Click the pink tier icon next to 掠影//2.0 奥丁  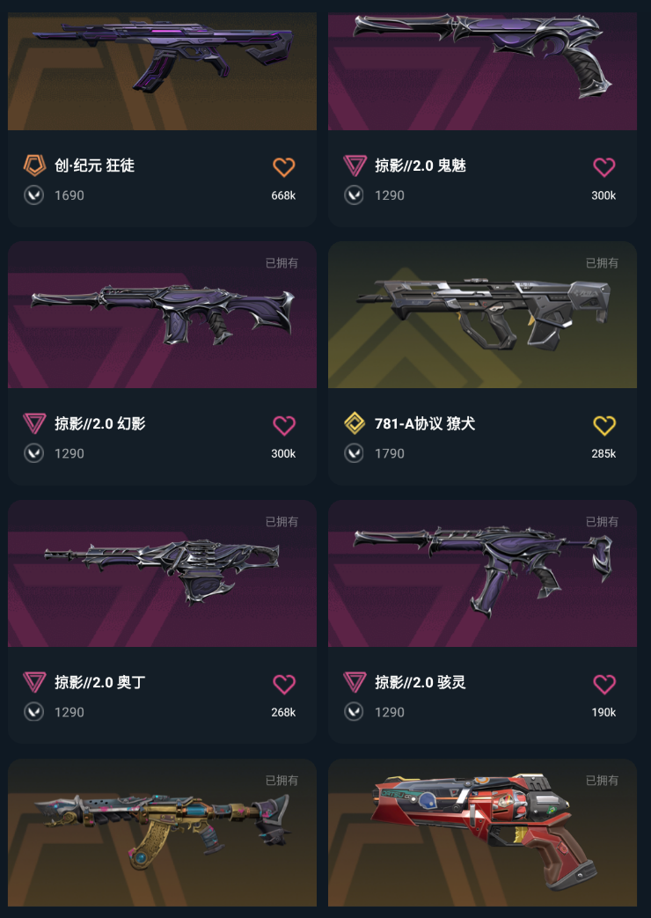34,682
